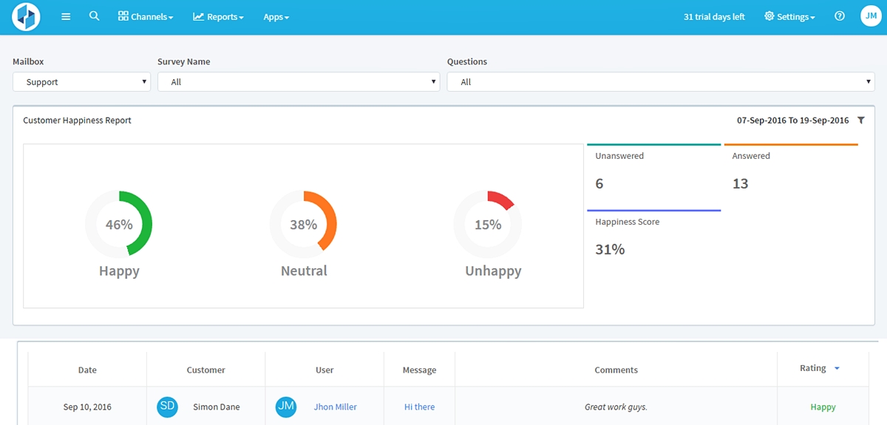This screenshot has height=425, width=887.
Task: Click the Answered count 13
Action: click(x=741, y=183)
